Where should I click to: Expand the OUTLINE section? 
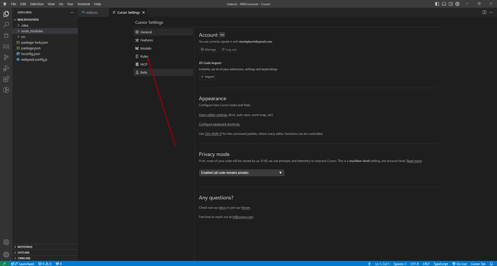[24, 253]
